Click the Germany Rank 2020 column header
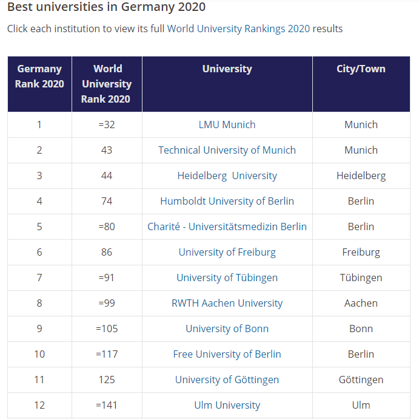The width and height of the screenshot is (419, 419). click(x=39, y=84)
